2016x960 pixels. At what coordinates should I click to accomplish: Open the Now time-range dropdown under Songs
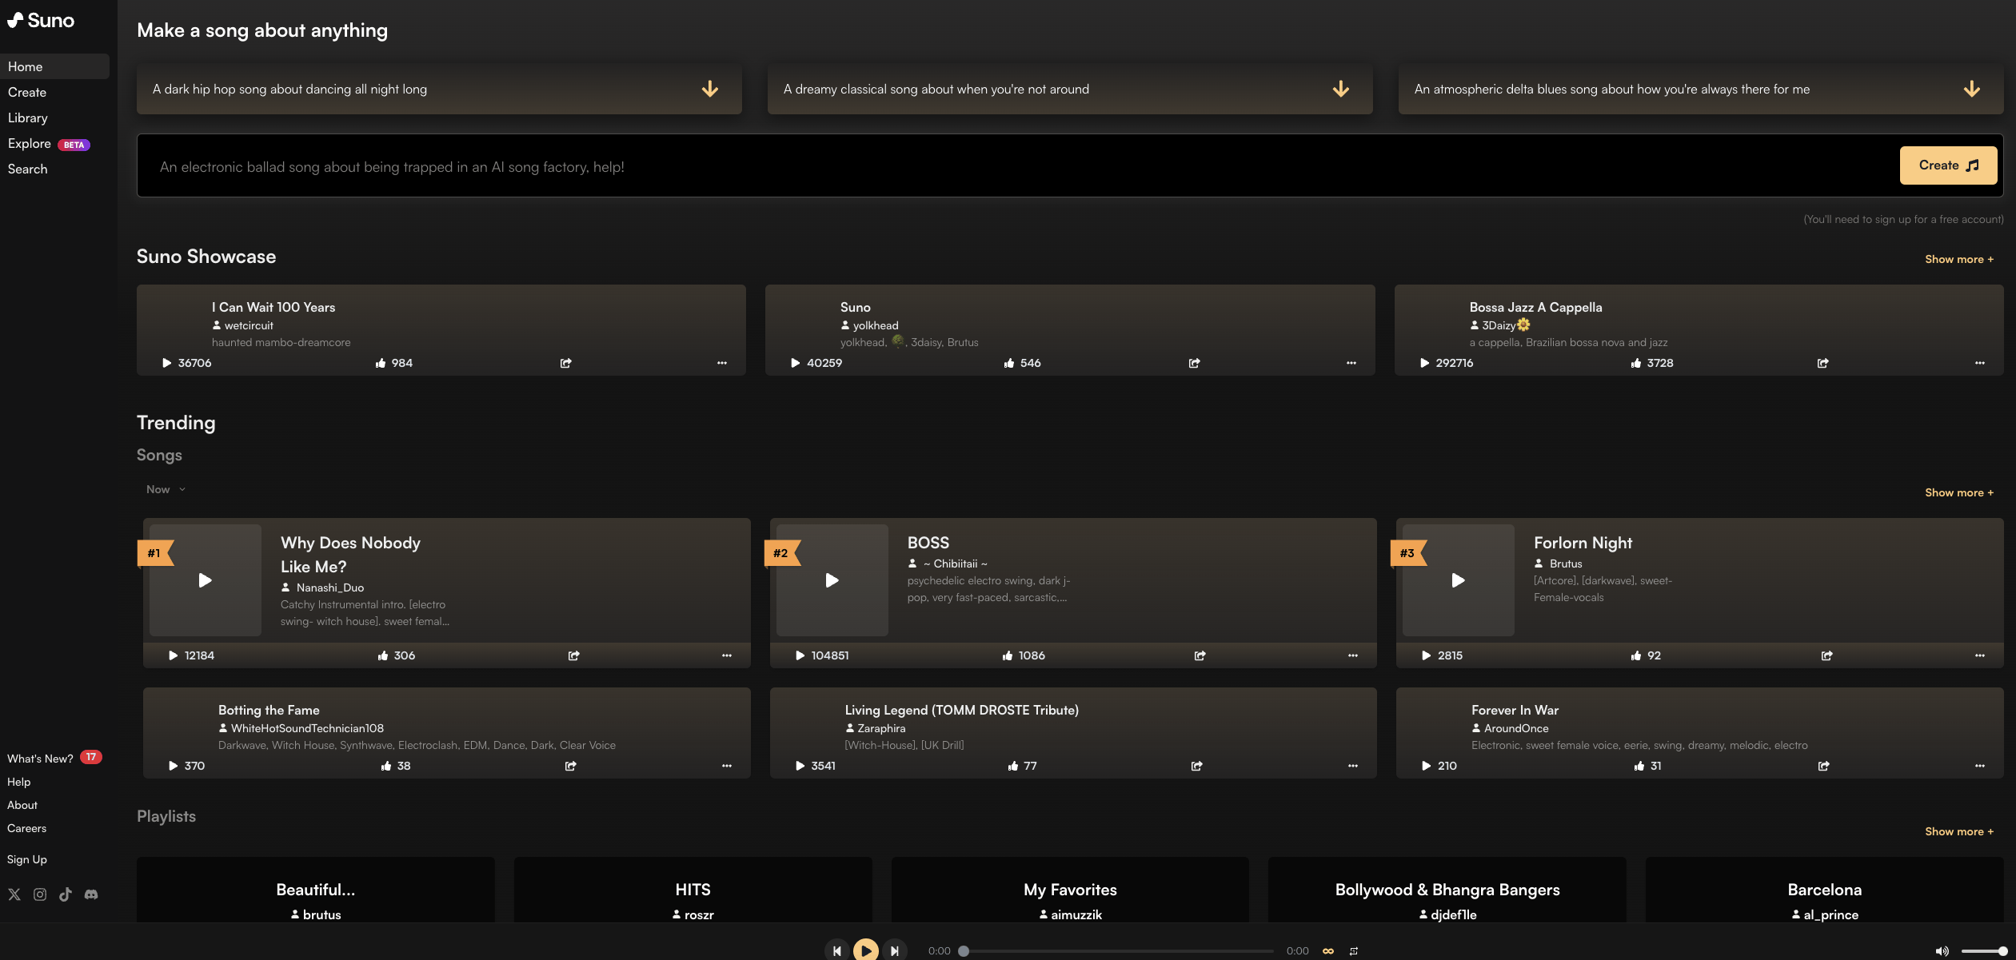point(166,489)
